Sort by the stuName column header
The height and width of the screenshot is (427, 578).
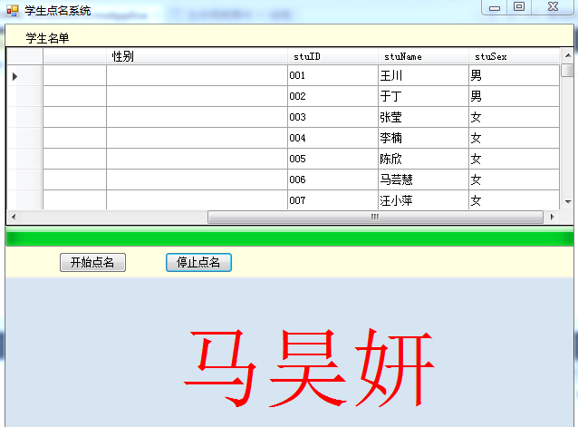tap(424, 56)
